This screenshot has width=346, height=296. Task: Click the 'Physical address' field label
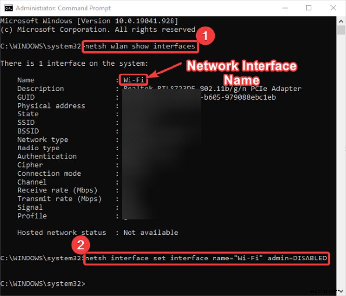(51, 106)
